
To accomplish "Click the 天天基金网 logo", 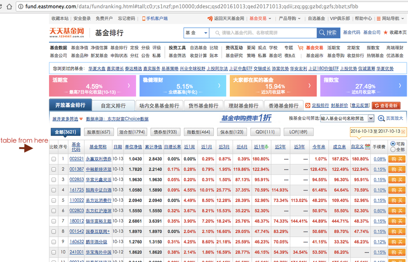I will [x=67, y=33].
